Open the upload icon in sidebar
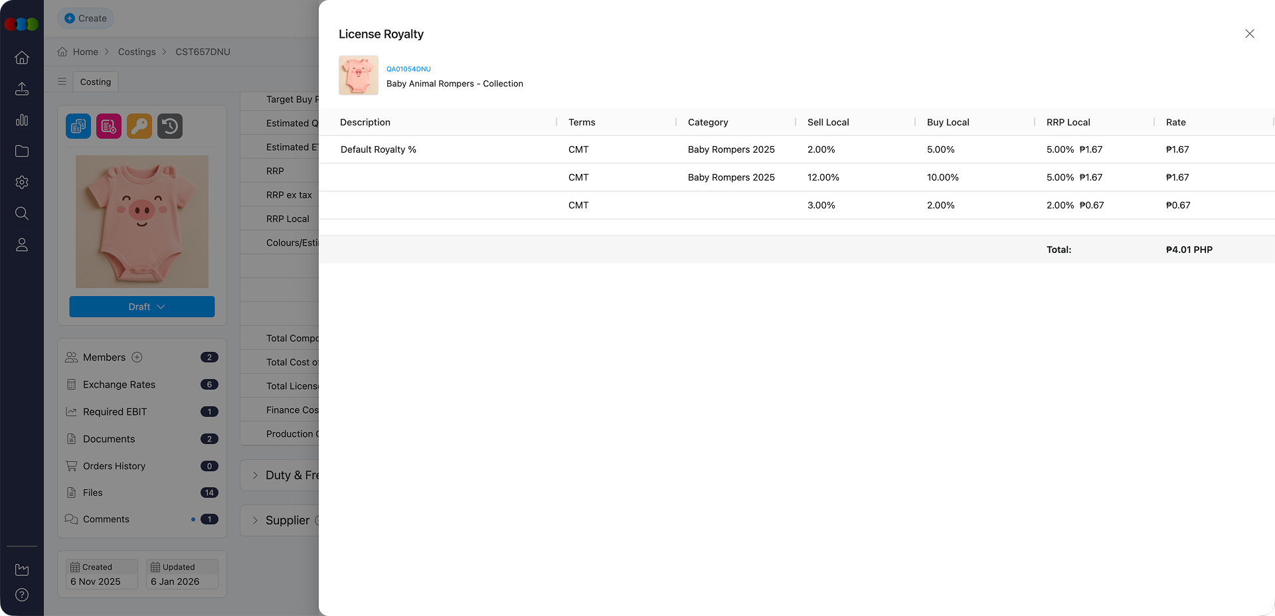 point(22,89)
